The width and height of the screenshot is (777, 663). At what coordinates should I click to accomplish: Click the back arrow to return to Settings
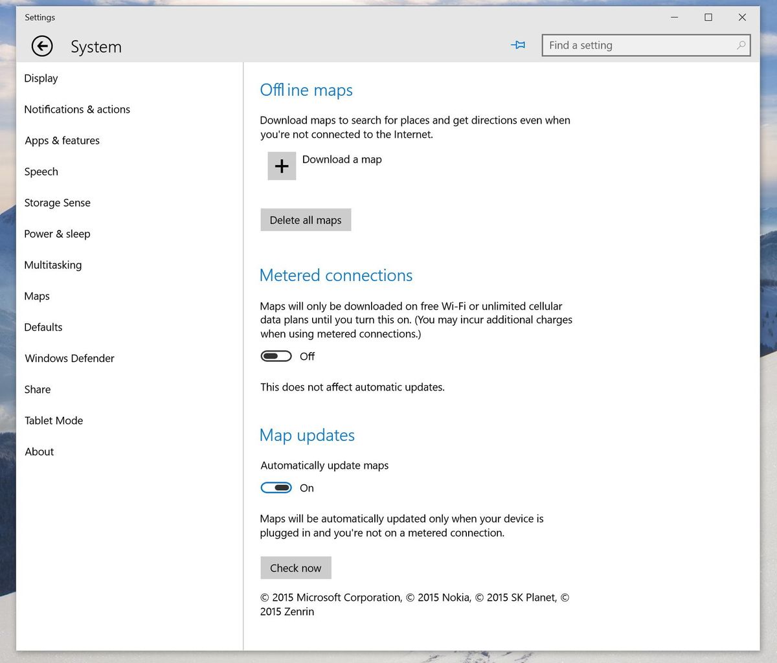[x=41, y=46]
